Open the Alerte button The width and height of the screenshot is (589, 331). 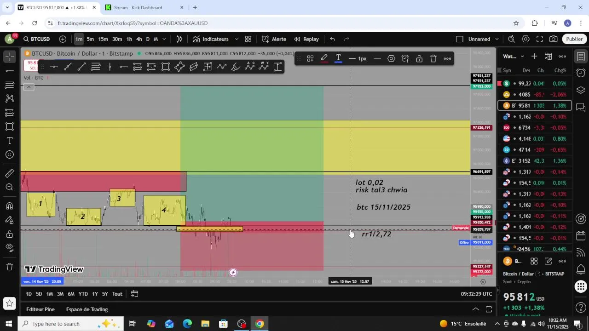(x=274, y=39)
